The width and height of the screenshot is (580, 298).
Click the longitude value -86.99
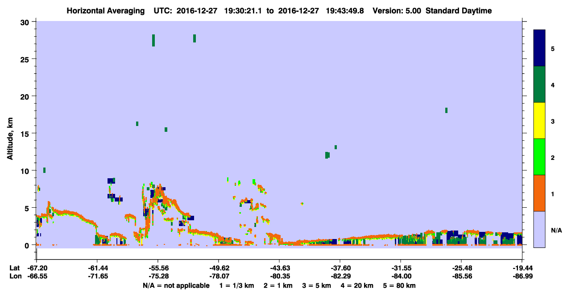tap(522, 277)
